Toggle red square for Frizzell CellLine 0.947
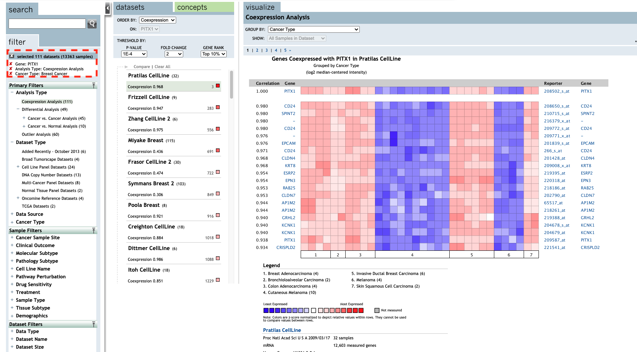The height and width of the screenshot is (352, 637). [x=218, y=108]
